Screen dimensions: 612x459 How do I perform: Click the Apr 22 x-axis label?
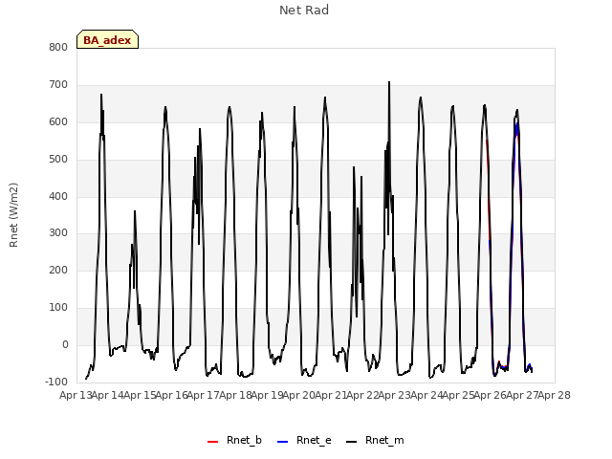[x=363, y=395]
